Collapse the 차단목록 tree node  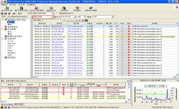pyautogui.click(x=3, y=29)
